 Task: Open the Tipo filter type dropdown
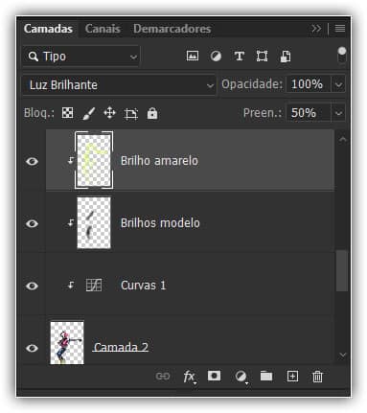click(x=80, y=57)
